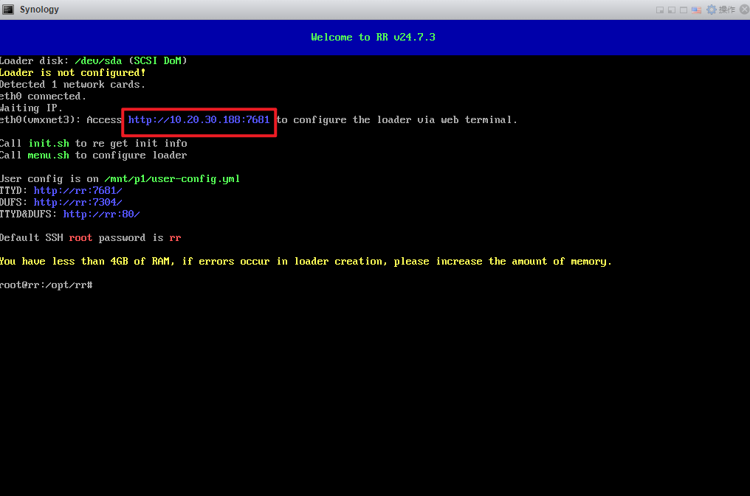Click the Welcome to RR v24.7.3 banner
Image resolution: width=750 pixels, height=496 pixels.
[x=373, y=37]
